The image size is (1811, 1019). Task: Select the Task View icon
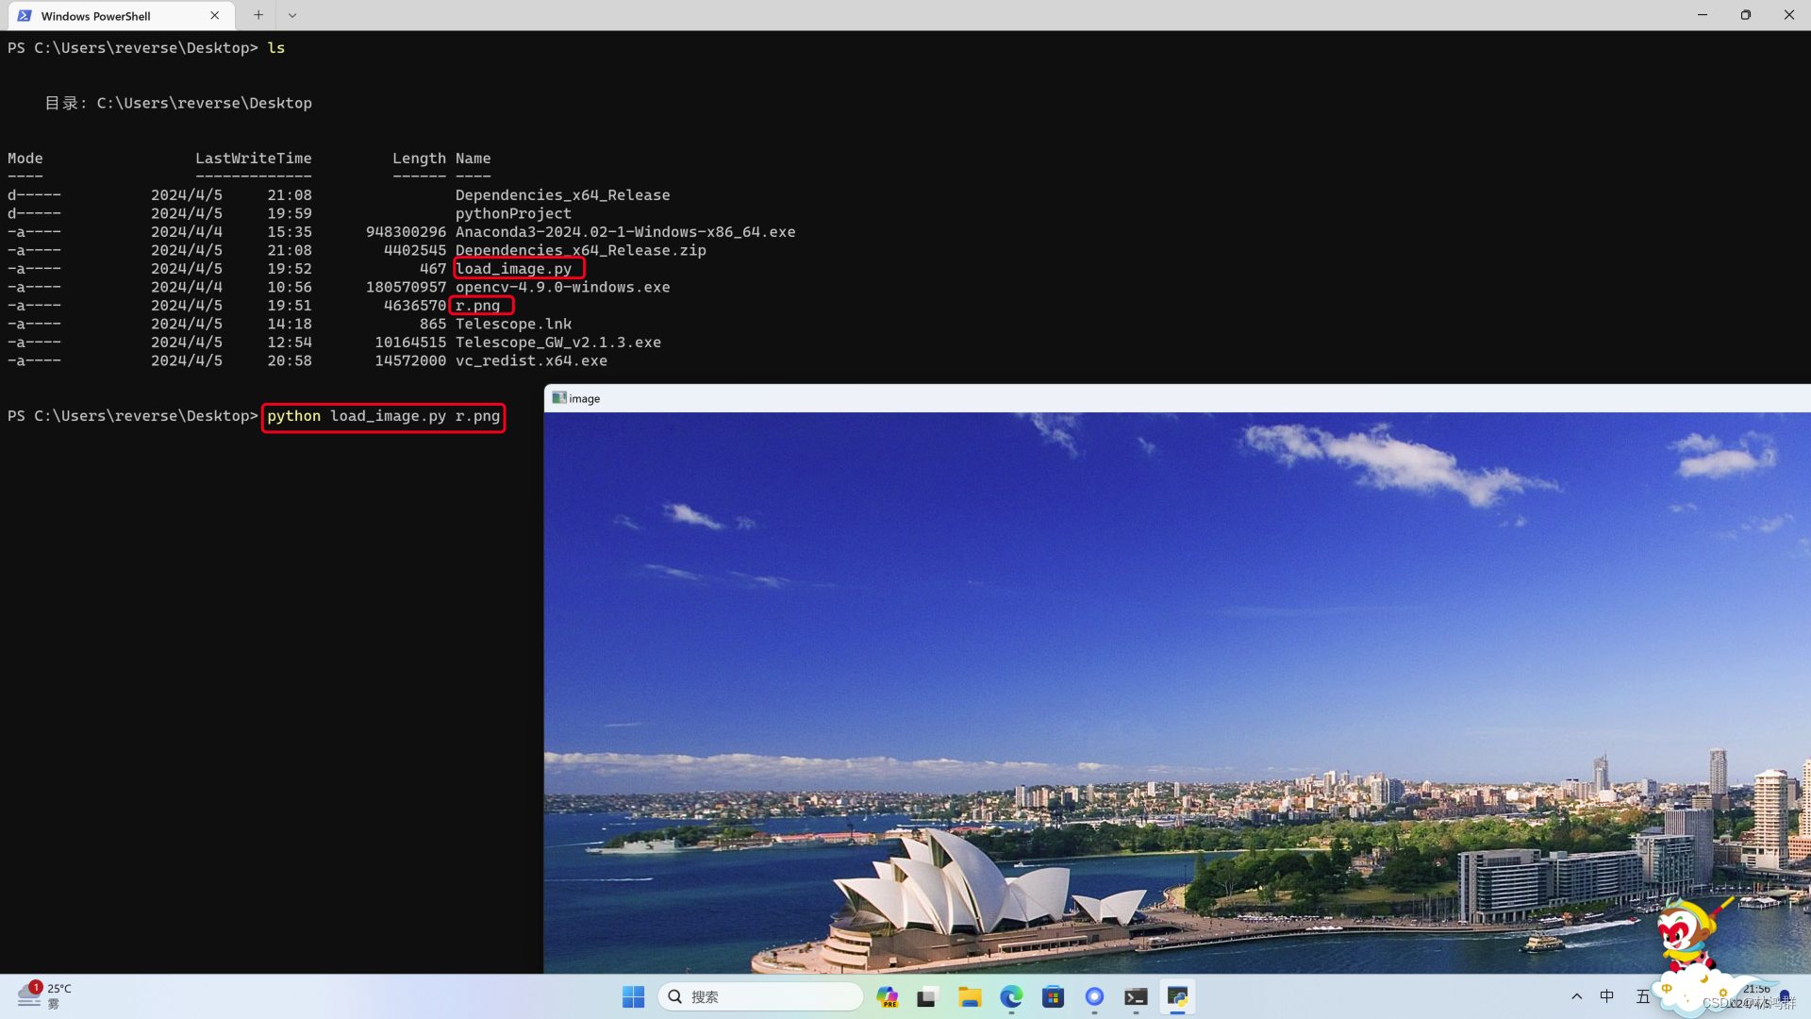pyautogui.click(x=929, y=996)
